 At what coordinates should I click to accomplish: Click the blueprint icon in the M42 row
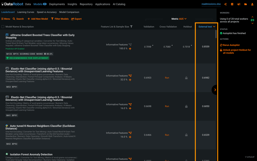[x=130, y=133]
